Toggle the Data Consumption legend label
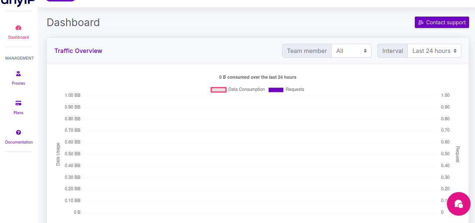Viewport: 475px width, 223px height. pyautogui.click(x=246, y=89)
